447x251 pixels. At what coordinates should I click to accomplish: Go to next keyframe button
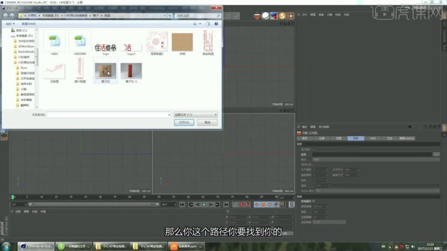click(x=217, y=204)
